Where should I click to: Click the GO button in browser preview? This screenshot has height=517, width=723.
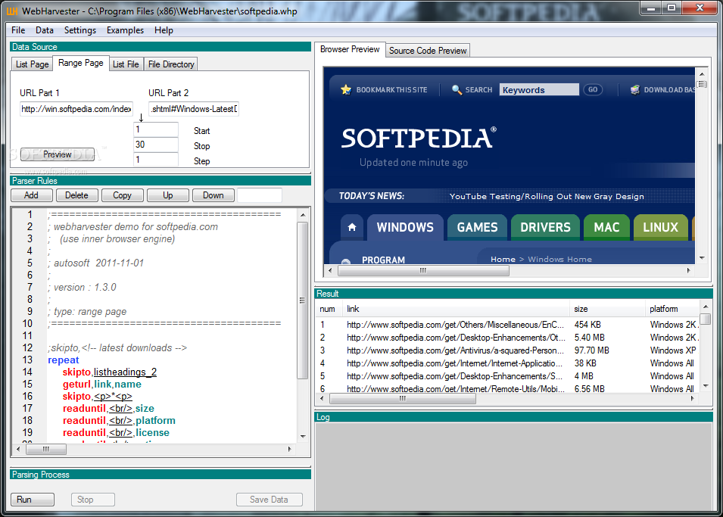593,89
